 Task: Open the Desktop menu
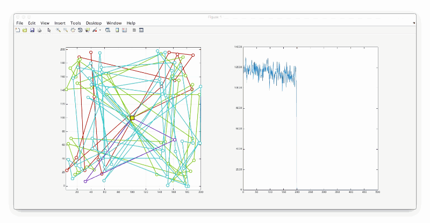94,23
